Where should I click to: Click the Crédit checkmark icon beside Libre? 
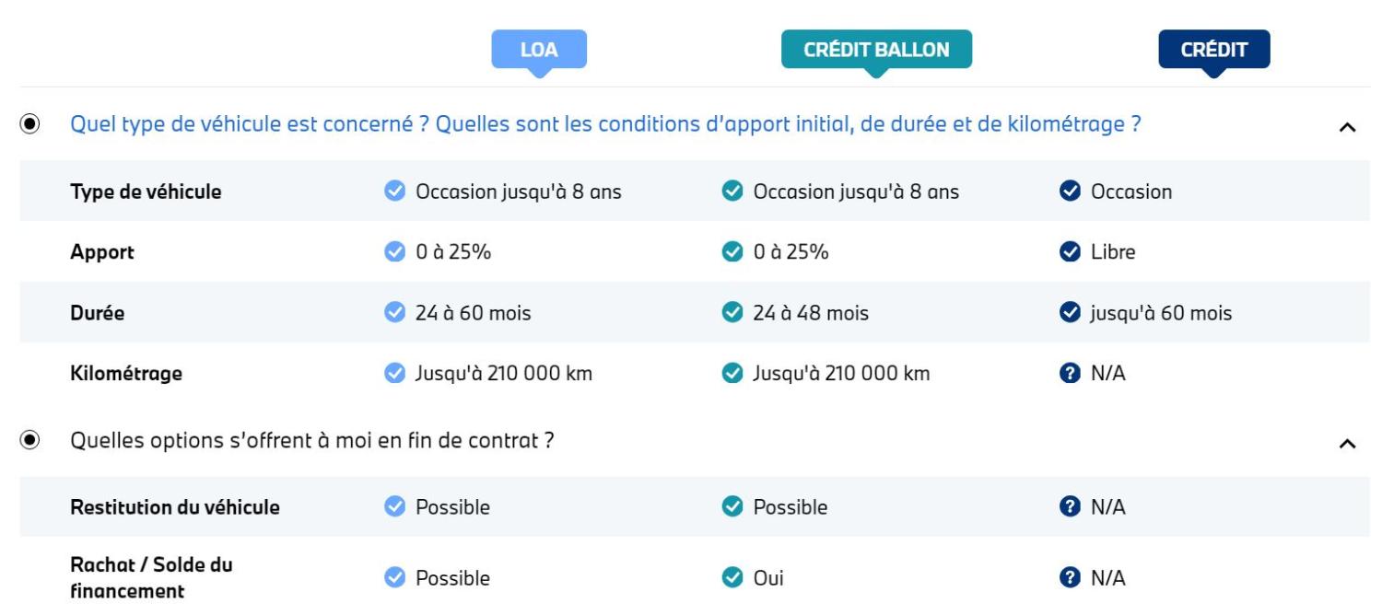[x=1070, y=252]
